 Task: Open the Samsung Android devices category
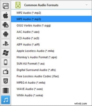tap(6, 25)
